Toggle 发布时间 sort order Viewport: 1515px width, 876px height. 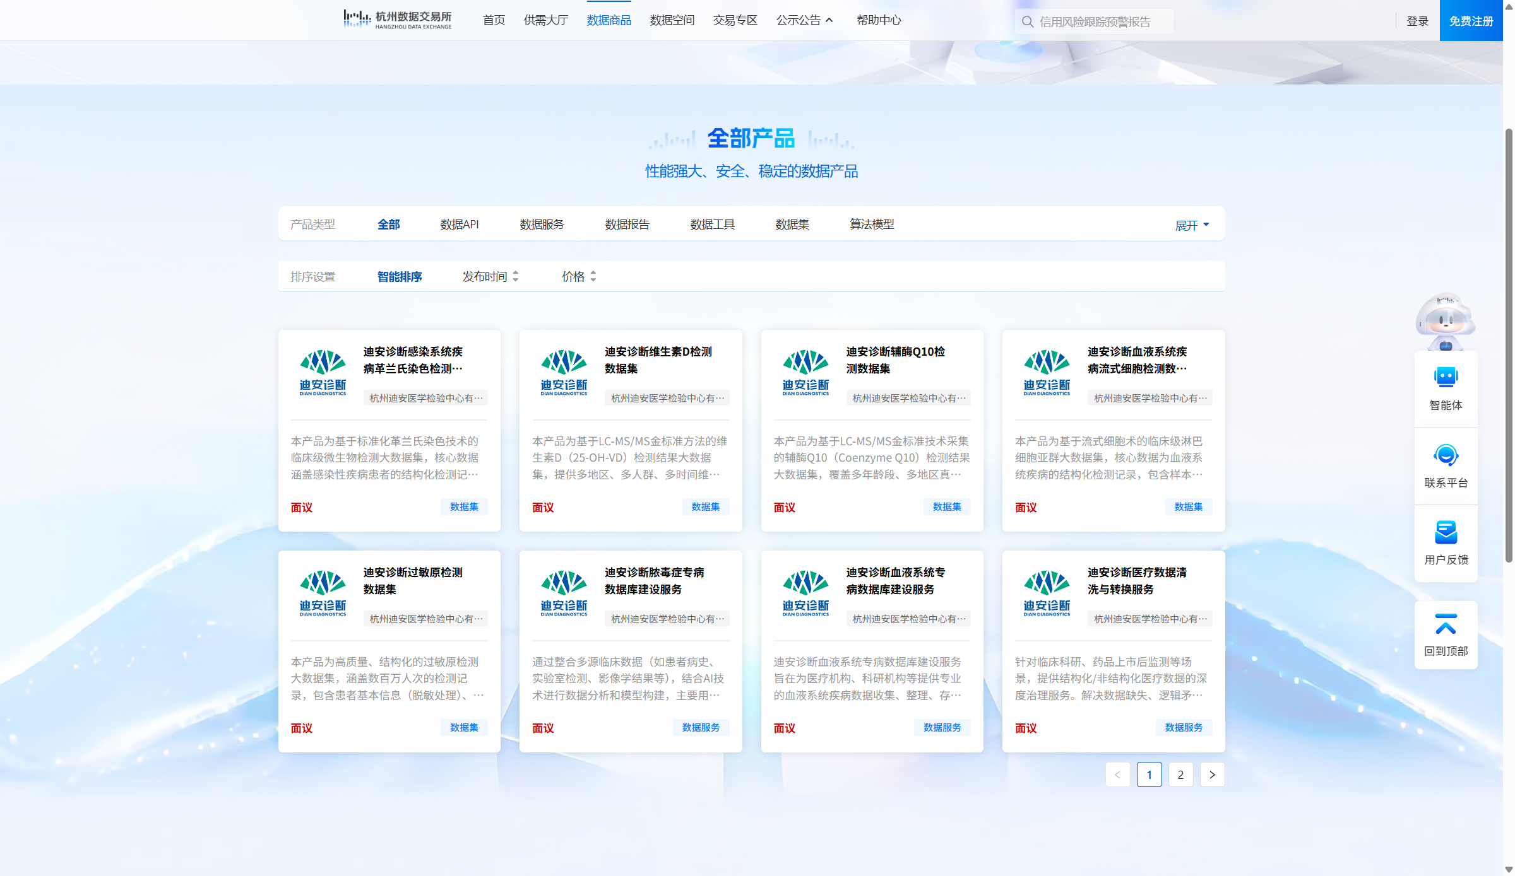[490, 276]
